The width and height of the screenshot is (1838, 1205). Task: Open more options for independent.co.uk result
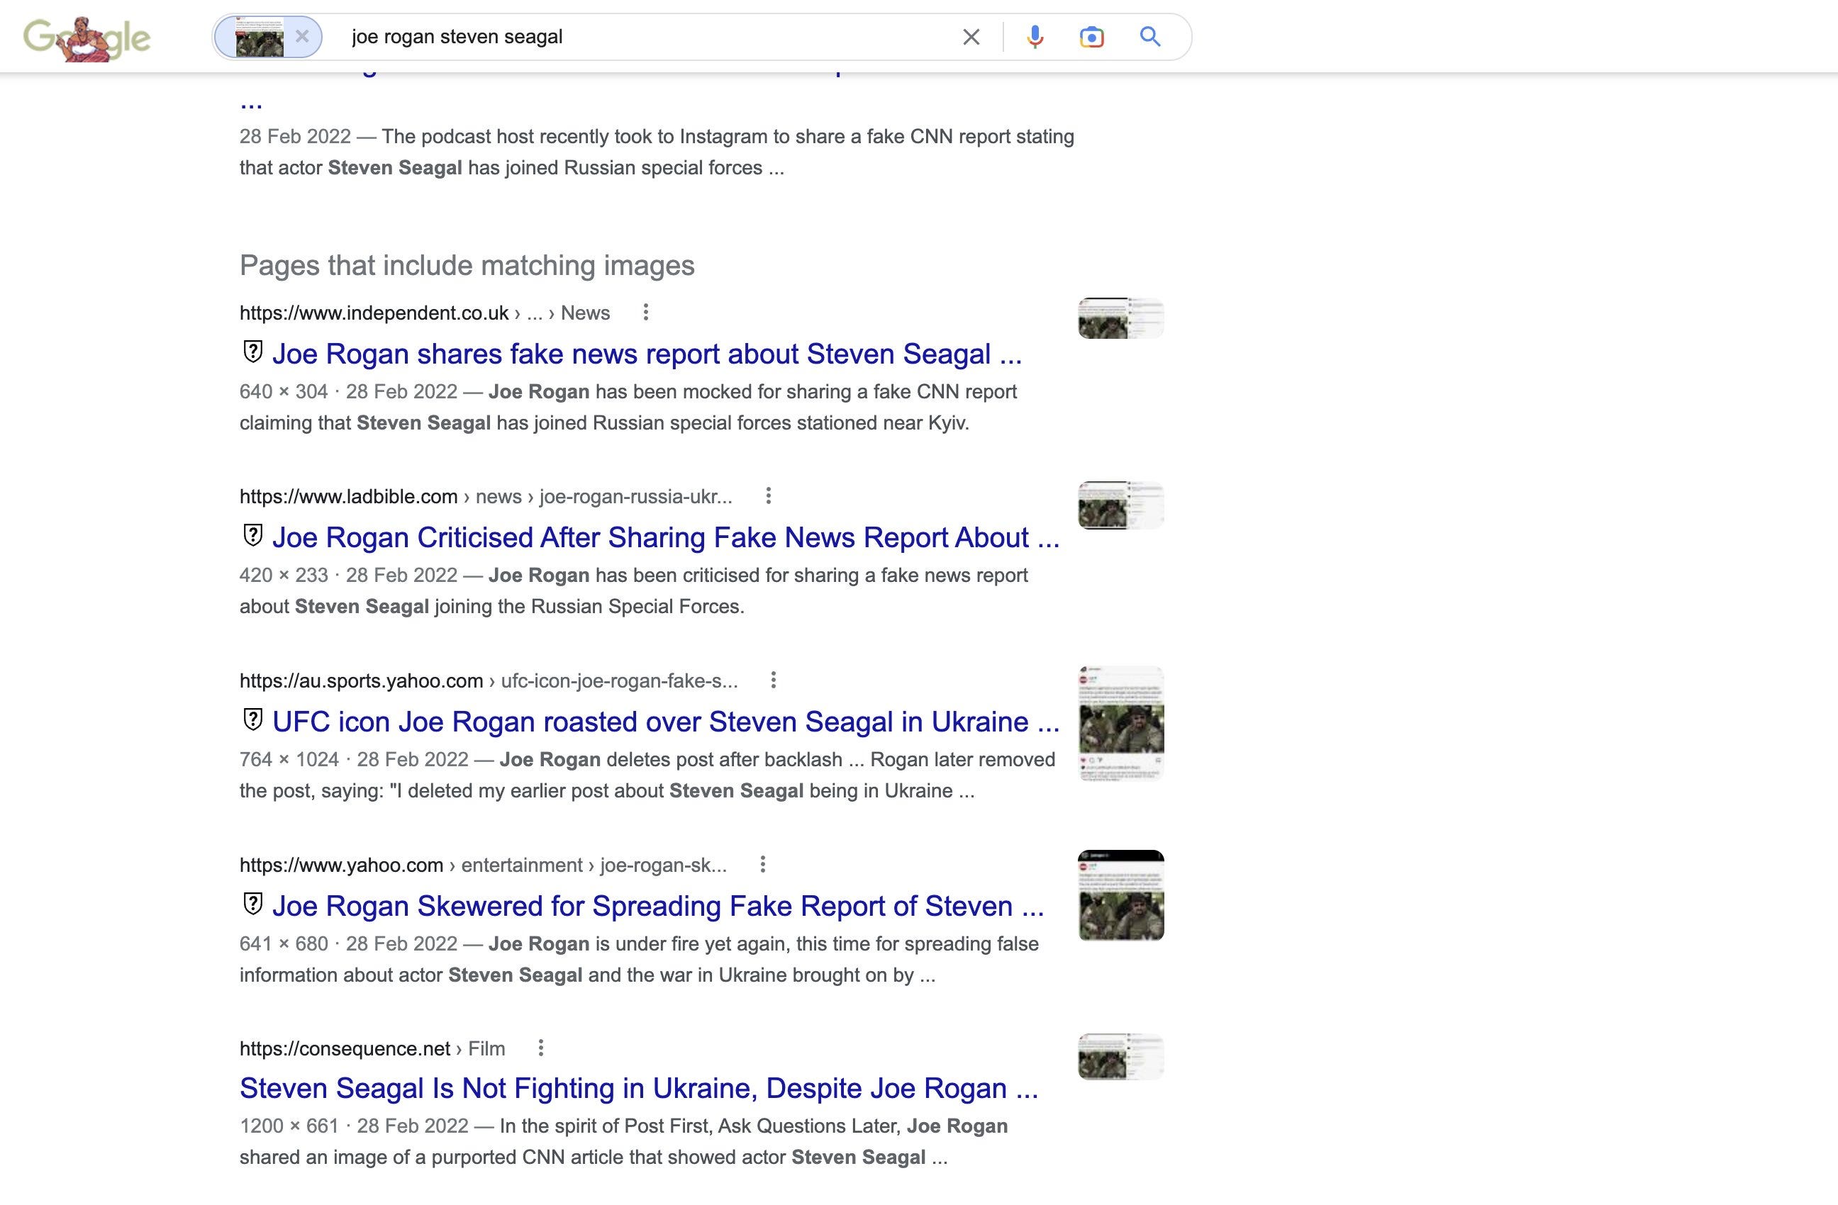pyautogui.click(x=645, y=313)
